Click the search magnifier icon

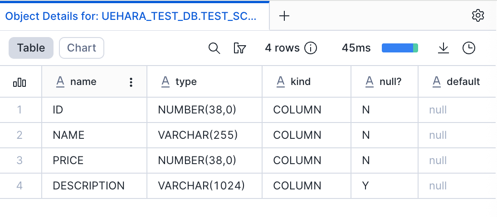(214, 48)
